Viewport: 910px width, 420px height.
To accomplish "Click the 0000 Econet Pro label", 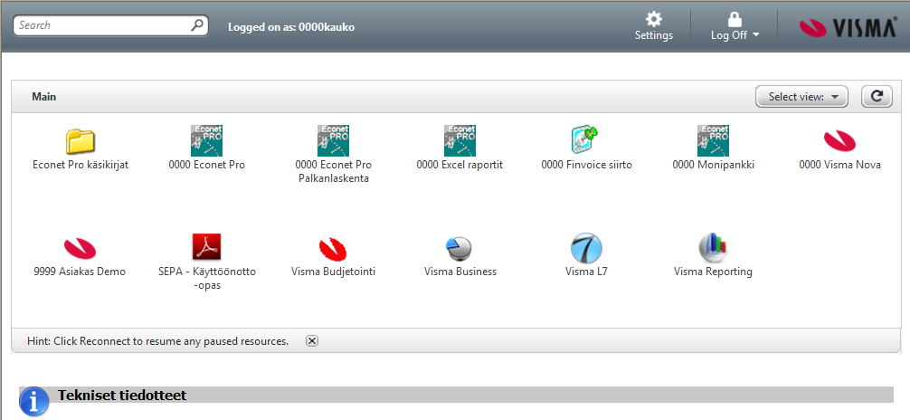I will click(x=206, y=165).
